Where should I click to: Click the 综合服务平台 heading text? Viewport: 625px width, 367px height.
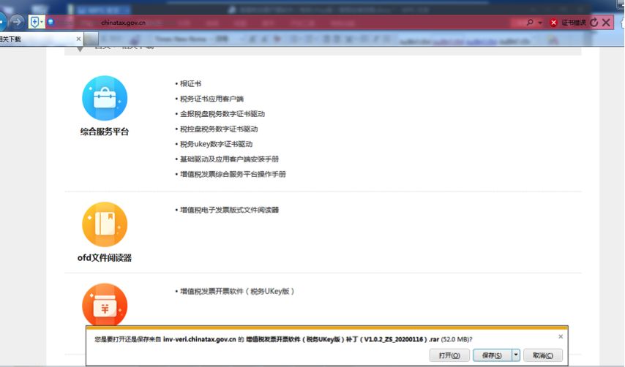point(105,132)
